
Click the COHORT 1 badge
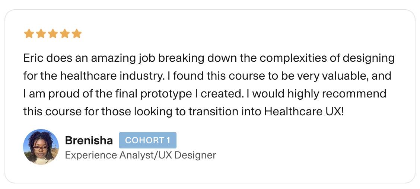(147, 140)
